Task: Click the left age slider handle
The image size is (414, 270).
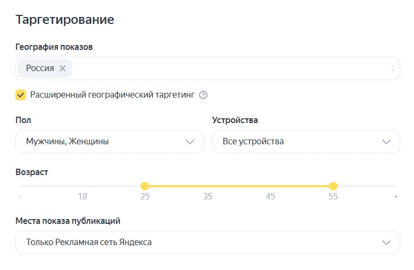Action: (145, 186)
